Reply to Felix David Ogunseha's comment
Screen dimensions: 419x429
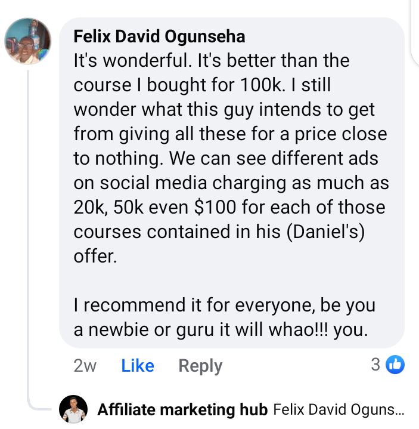click(x=200, y=366)
